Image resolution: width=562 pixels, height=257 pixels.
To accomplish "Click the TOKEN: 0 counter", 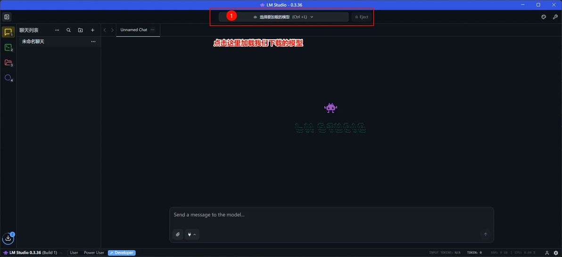I will pyautogui.click(x=474, y=253).
